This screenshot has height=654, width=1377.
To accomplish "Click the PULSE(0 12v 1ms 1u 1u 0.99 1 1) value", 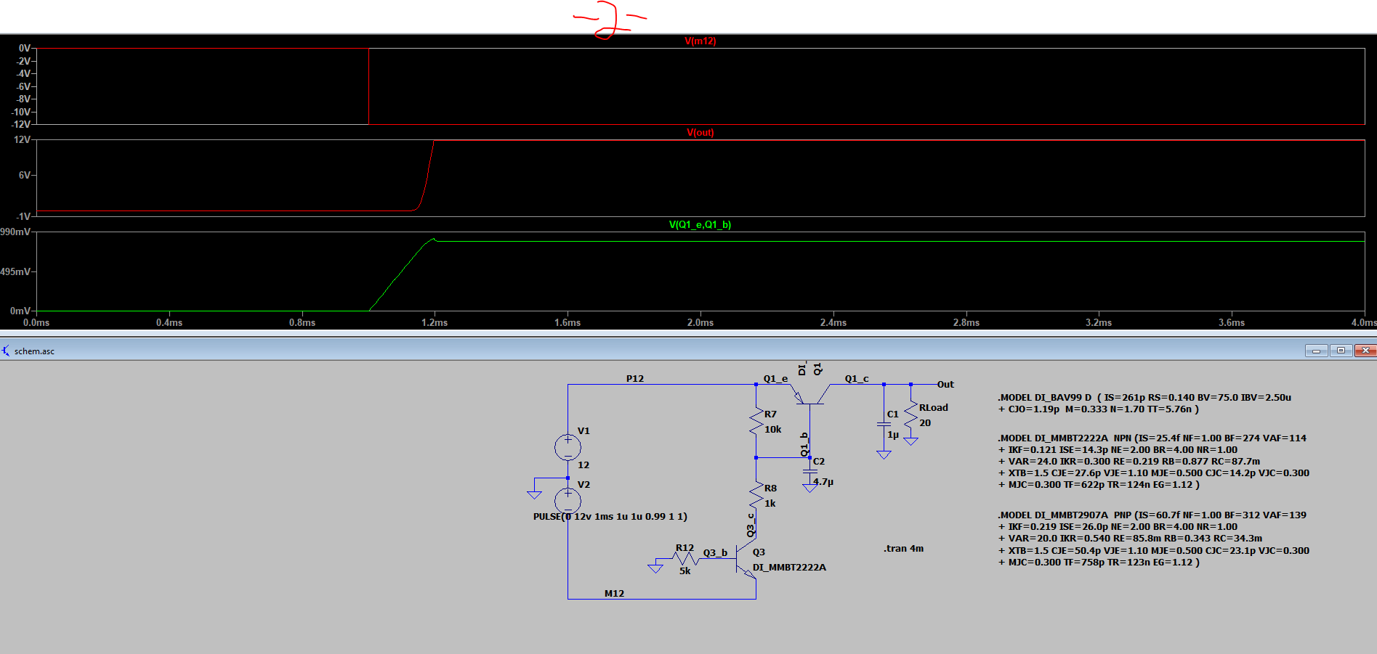I will 610,517.
